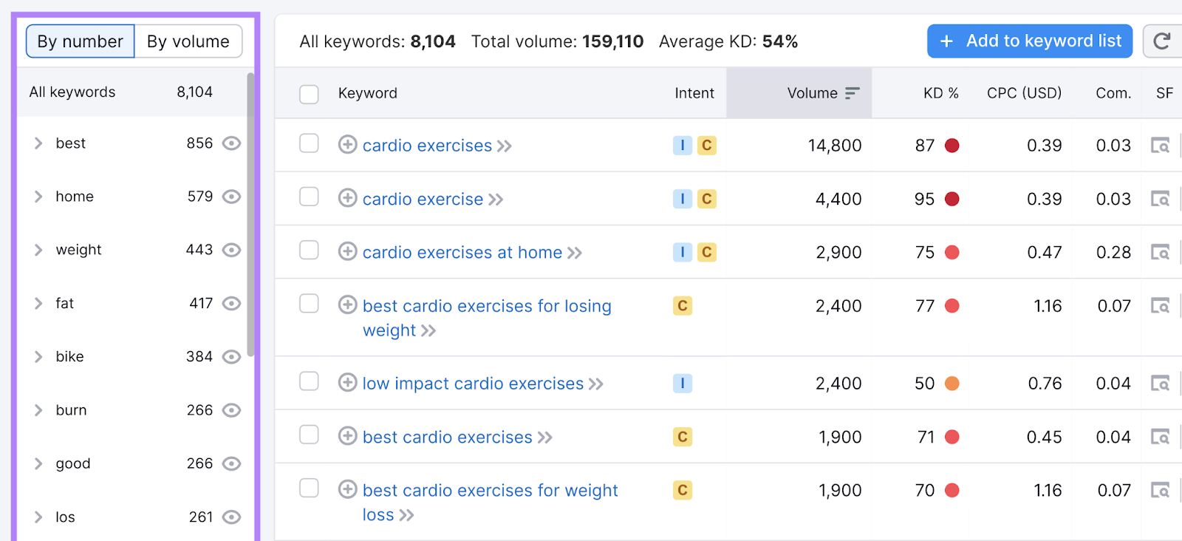Viewport: 1182px width, 541px height.
Task: Click the sidebar groups scrollbar
Action: 250,214
